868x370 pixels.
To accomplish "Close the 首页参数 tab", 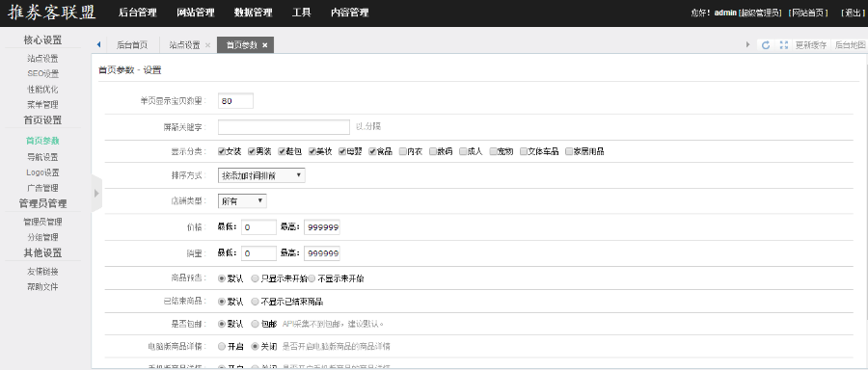I will click(x=264, y=45).
